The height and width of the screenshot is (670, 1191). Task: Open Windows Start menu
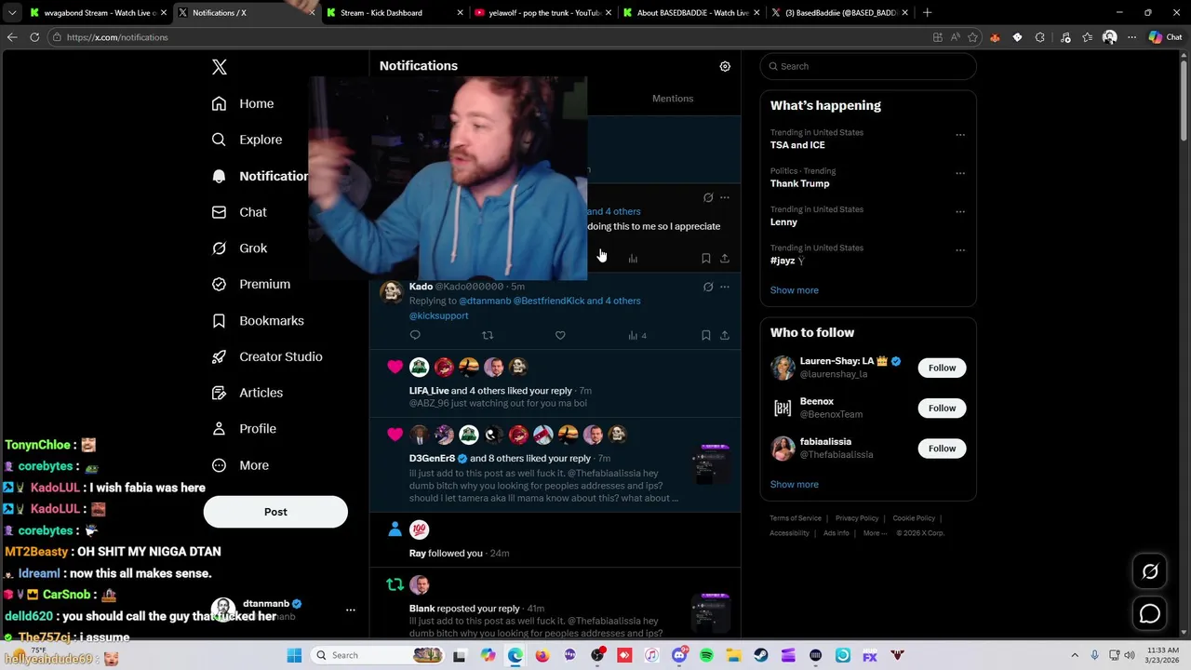294,656
